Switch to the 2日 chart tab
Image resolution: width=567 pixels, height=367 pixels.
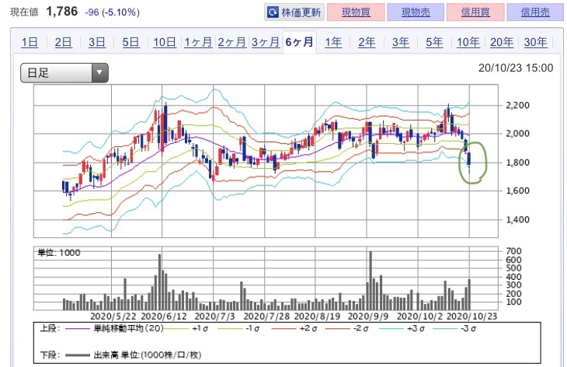click(63, 42)
